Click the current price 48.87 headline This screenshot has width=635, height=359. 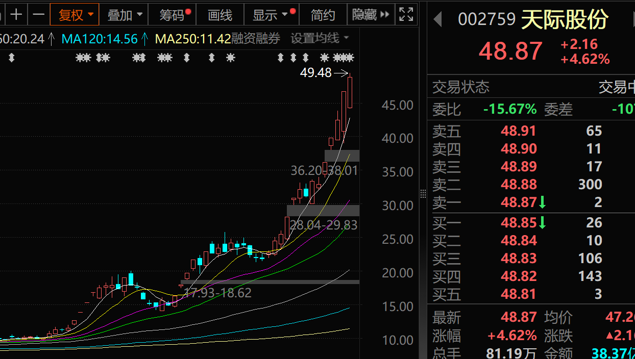[510, 52]
